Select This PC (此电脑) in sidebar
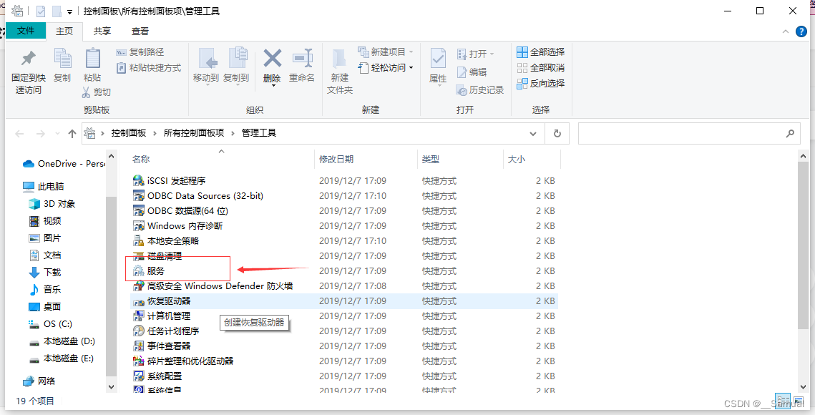Viewport: 815px width, 415px height. [x=44, y=186]
